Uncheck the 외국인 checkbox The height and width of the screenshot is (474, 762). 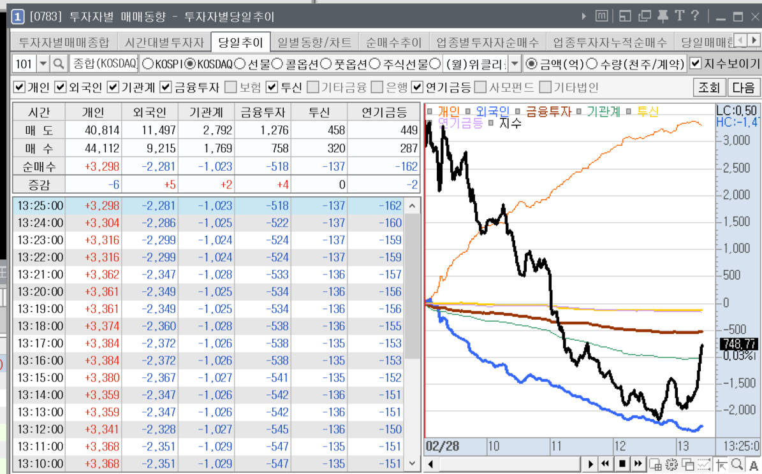61,87
